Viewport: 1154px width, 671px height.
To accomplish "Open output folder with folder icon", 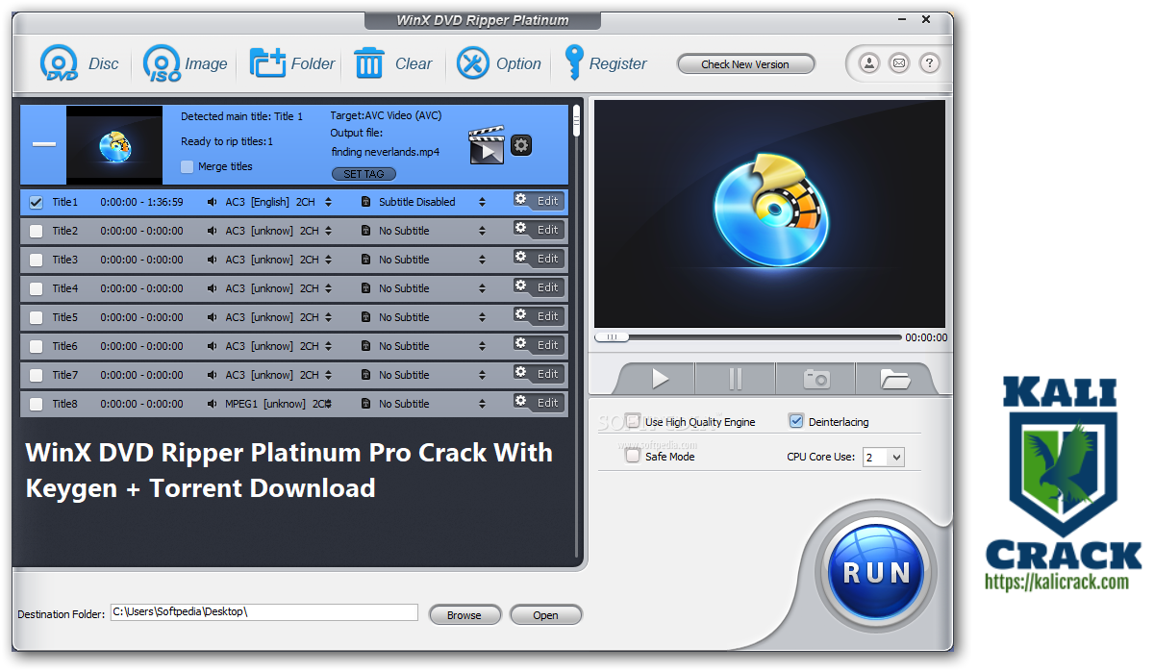I will pos(895,379).
